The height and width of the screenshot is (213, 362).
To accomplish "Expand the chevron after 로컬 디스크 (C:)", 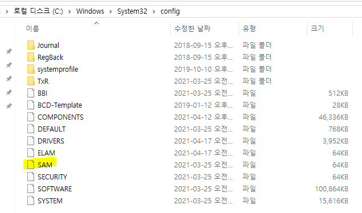I will 69,11.
